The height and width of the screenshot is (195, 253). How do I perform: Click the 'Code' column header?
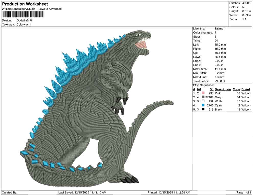tap(236, 89)
